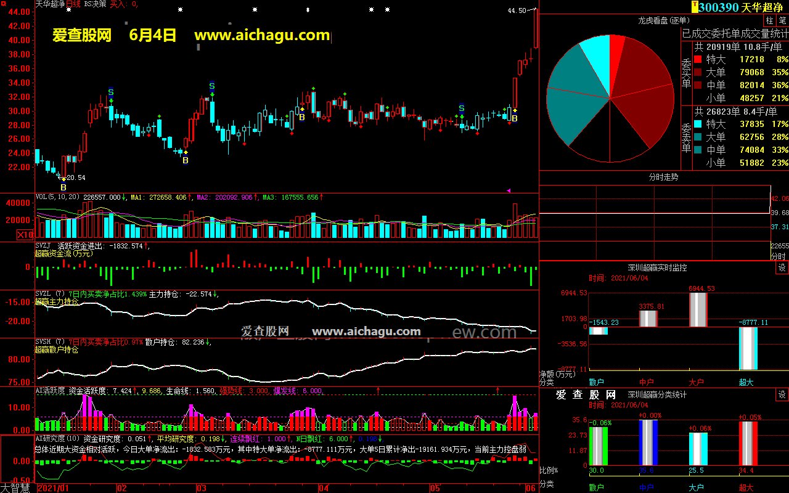
Task: Click the stock code 300390
Action: point(719,7)
